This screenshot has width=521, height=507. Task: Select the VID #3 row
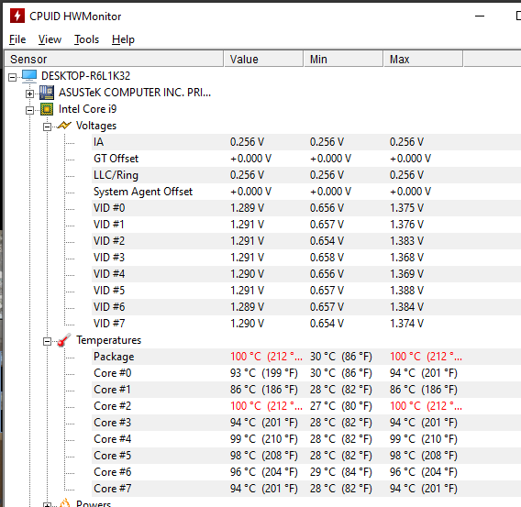(x=305, y=258)
